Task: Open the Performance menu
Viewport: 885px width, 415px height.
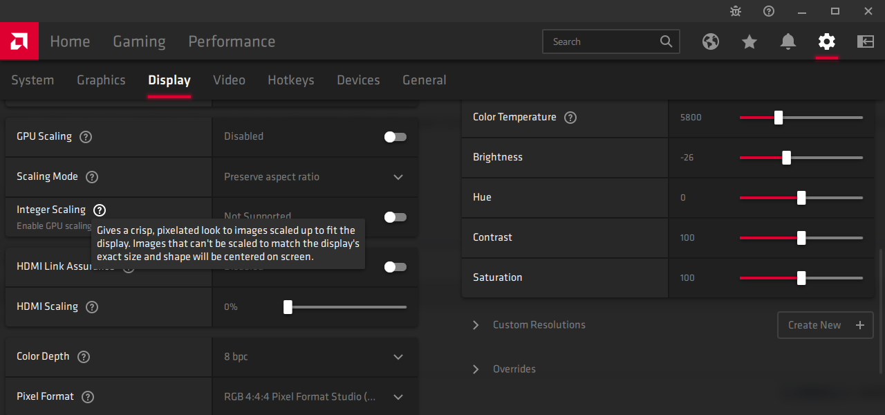Action: (232, 41)
